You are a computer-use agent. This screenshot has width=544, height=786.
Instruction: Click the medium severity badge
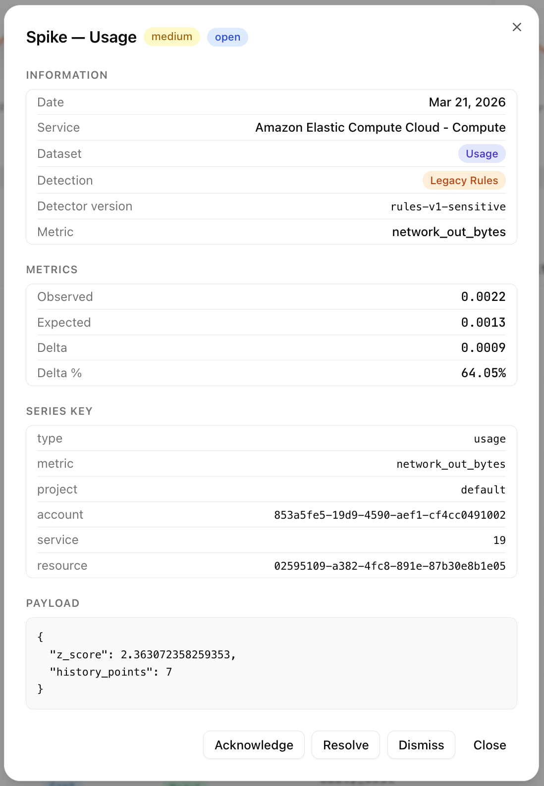click(x=172, y=37)
